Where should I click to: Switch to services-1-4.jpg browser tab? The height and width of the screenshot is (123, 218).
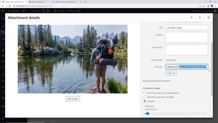68,2
